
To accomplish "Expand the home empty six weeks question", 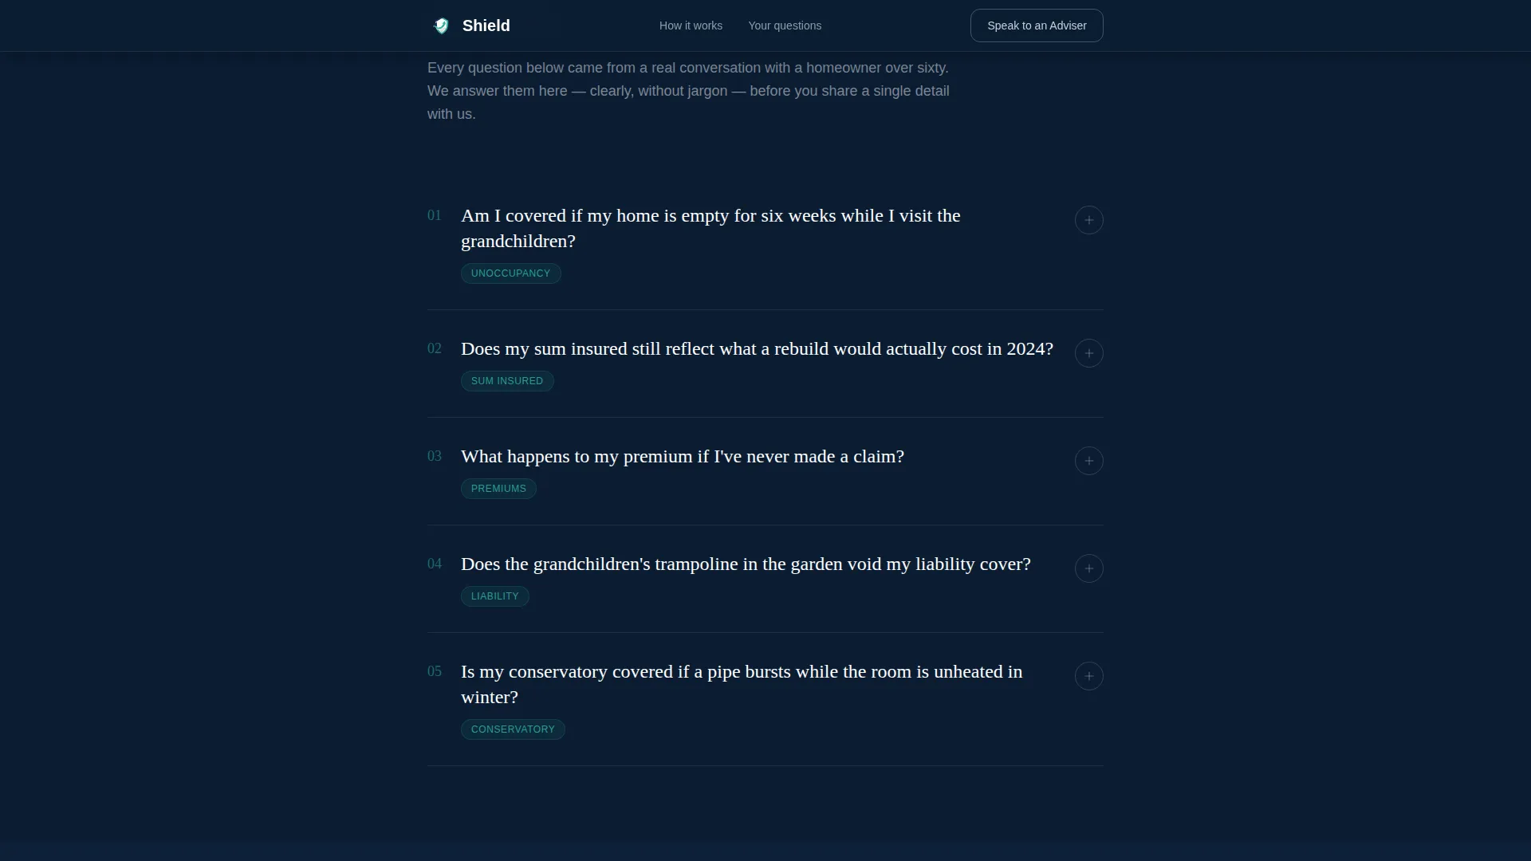I will (710, 228).
